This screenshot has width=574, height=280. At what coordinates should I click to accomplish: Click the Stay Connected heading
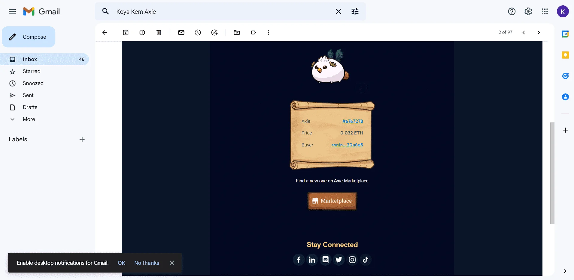point(332,245)
